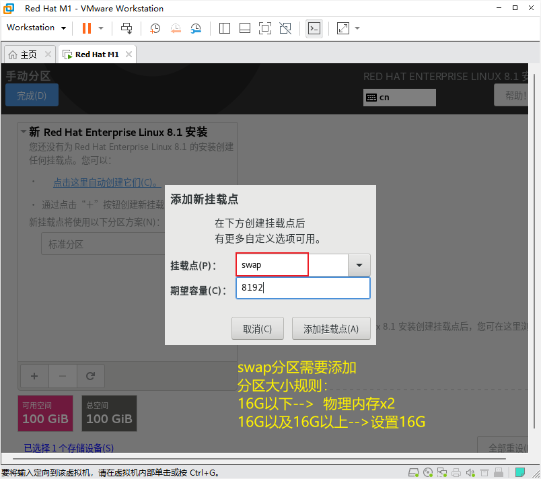Click the hard disk status bar icon
541x479 pixels.
click(x=414, y=472)
